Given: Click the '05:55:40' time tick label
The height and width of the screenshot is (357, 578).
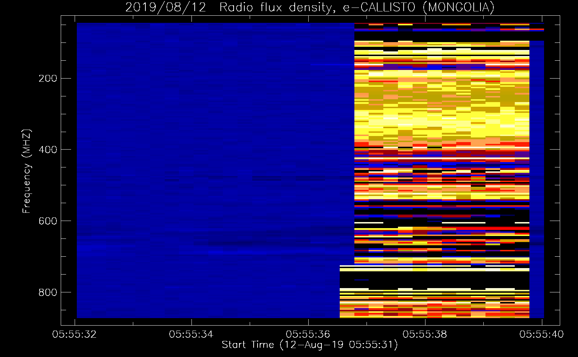Looking at the screenshot, I should click(x=542, y=334).
